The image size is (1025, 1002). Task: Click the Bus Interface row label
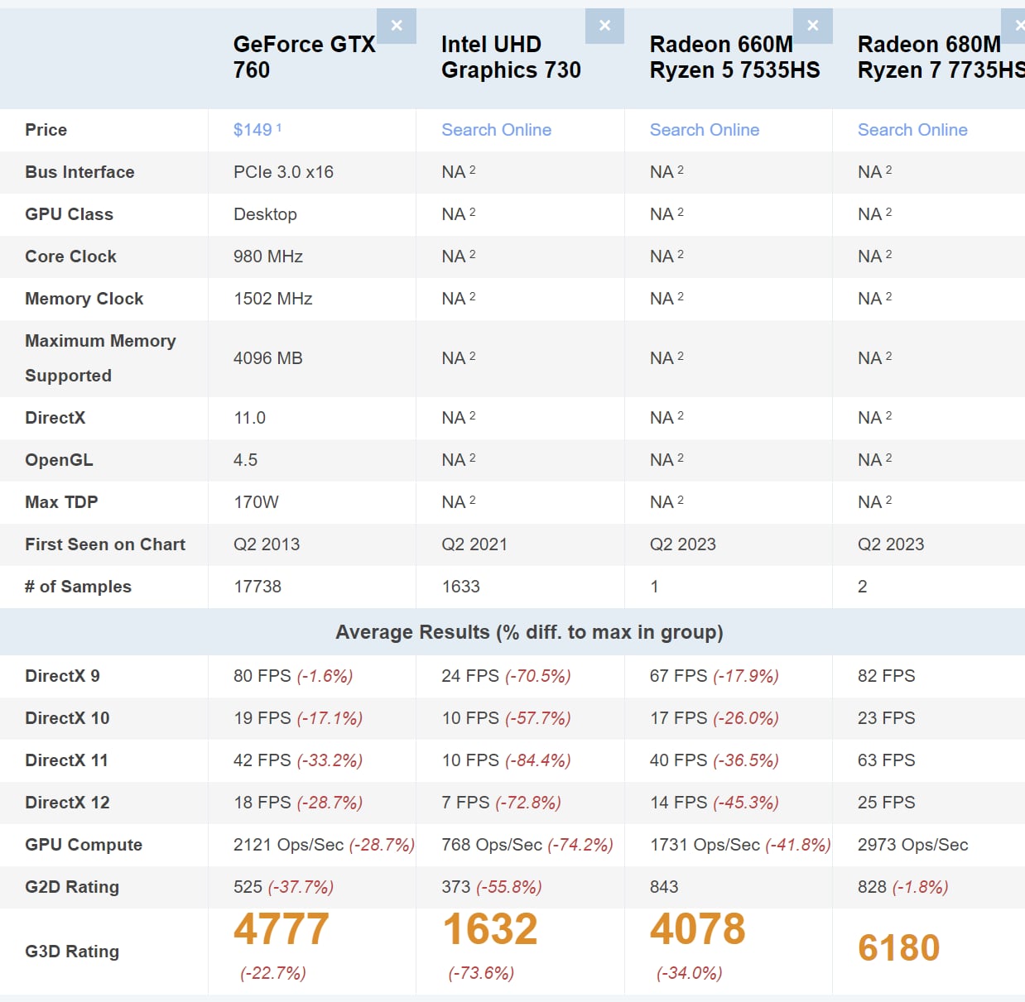79,172
